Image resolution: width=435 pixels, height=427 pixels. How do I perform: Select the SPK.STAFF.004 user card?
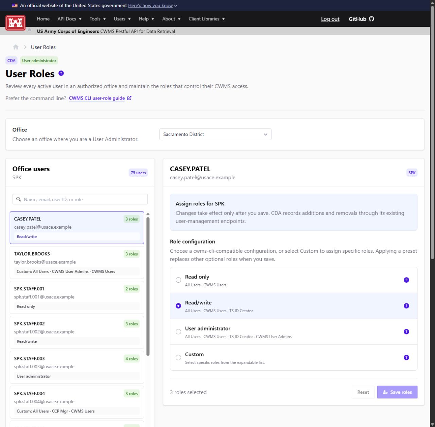coord(77,402)
